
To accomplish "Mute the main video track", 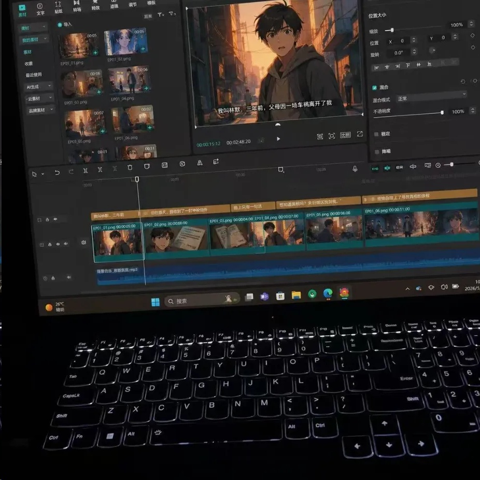I will click(65, 244).
